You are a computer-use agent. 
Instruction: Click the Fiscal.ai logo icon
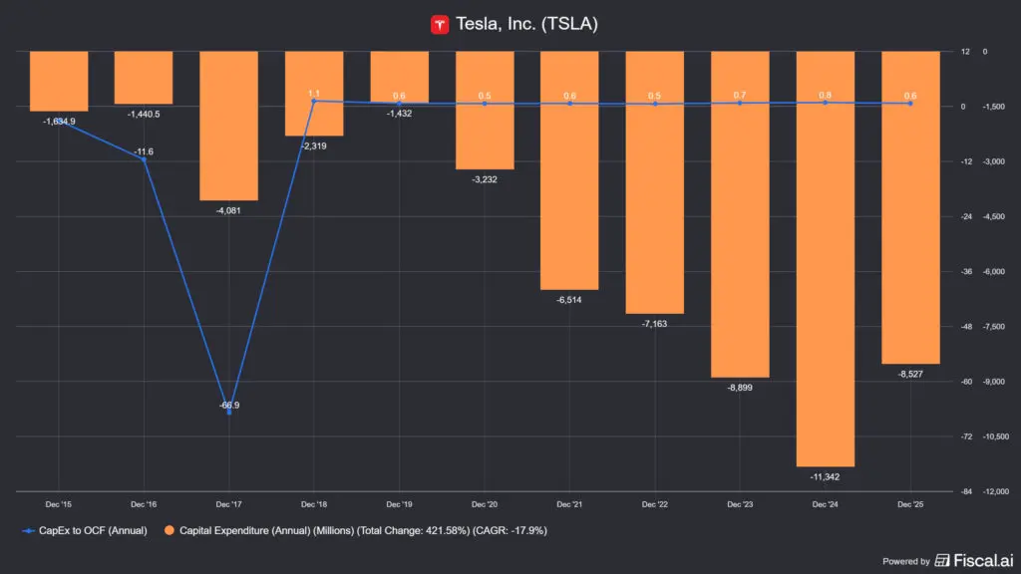(942, 560)
